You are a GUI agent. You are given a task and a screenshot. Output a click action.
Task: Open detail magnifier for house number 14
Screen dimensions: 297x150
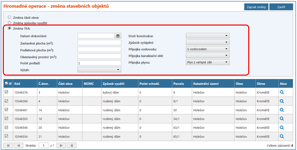[282, 110]
